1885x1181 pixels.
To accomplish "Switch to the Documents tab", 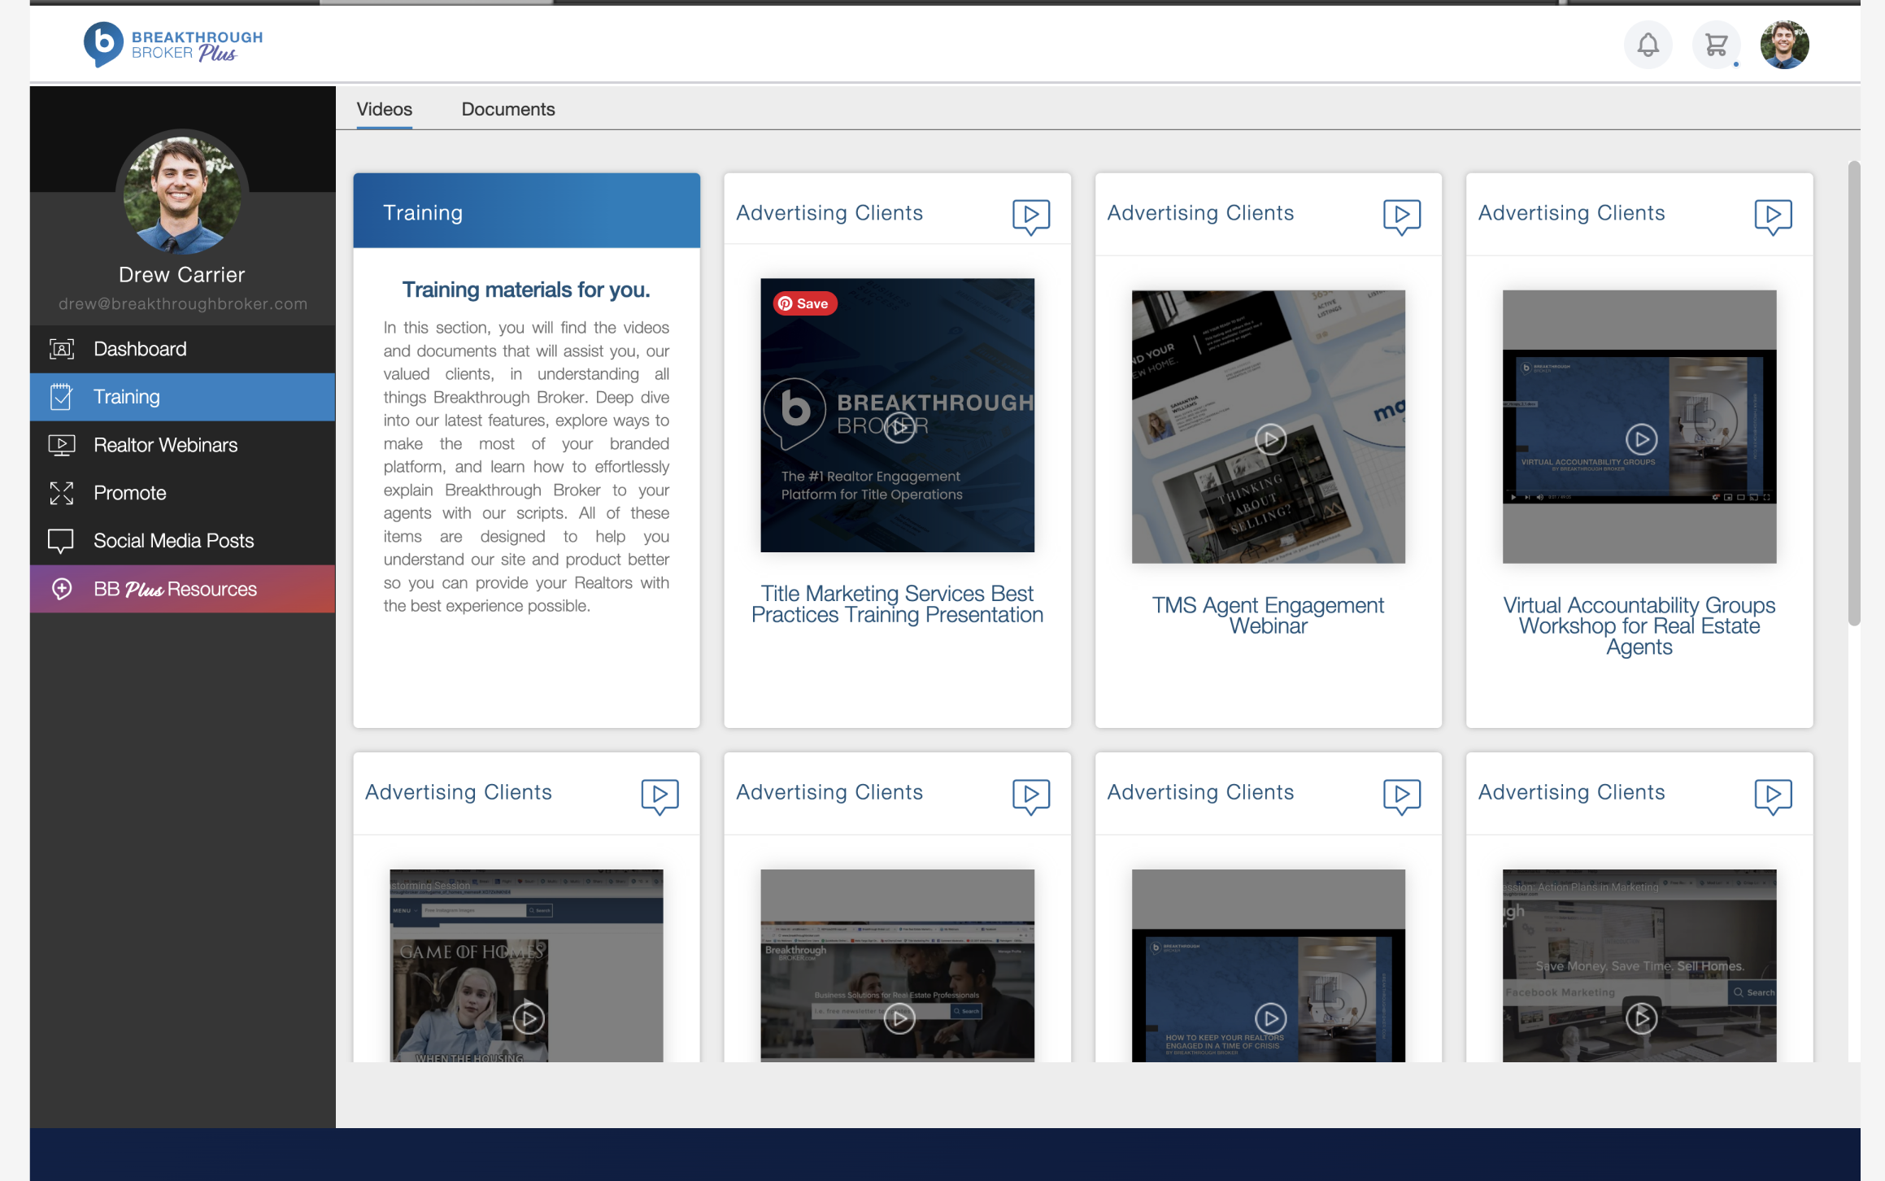I will pyautogui.click(x=508, y=109).
